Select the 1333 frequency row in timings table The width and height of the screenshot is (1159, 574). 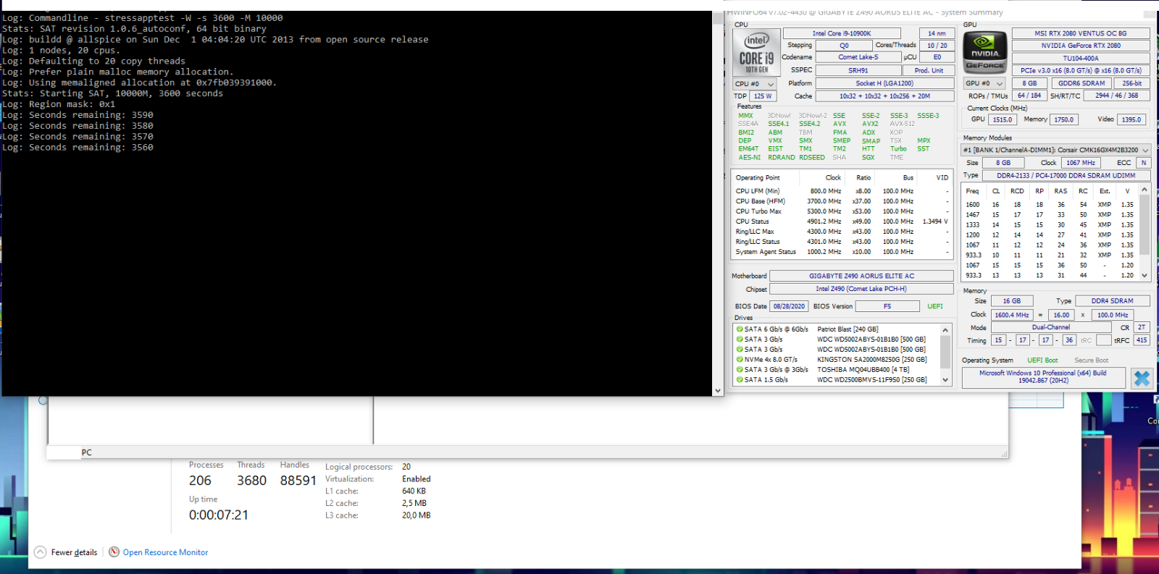[1050, 225]
